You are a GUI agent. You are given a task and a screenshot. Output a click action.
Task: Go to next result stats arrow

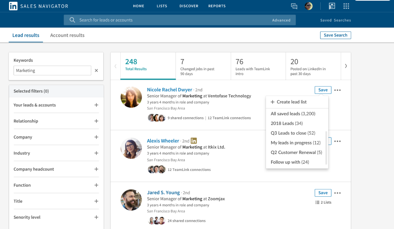[x=346, y=66]
